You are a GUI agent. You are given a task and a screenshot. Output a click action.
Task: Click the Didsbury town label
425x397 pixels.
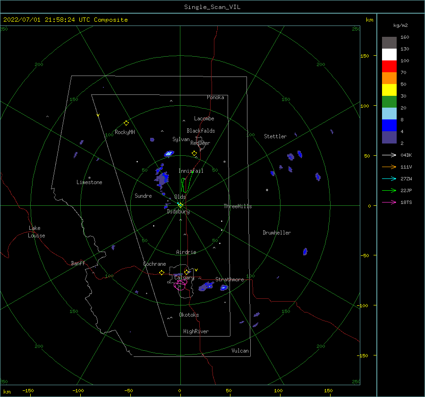tap(178, 211)
